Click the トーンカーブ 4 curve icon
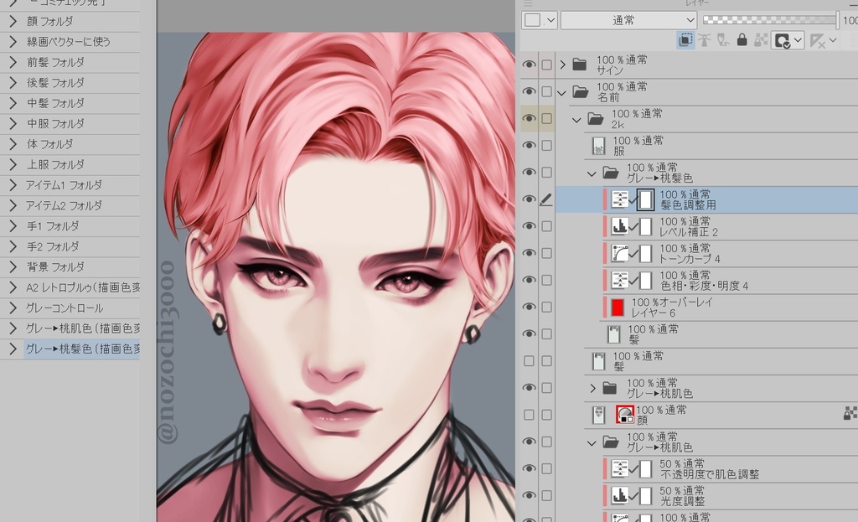Viewport: 858px width, 522px height. pyautogui.click(x=619, y=253)
